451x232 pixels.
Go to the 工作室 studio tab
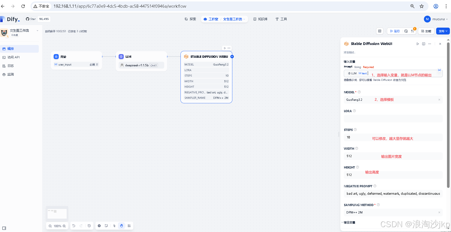[211, 19]
